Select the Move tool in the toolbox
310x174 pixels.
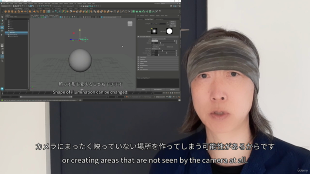[2, 28]
